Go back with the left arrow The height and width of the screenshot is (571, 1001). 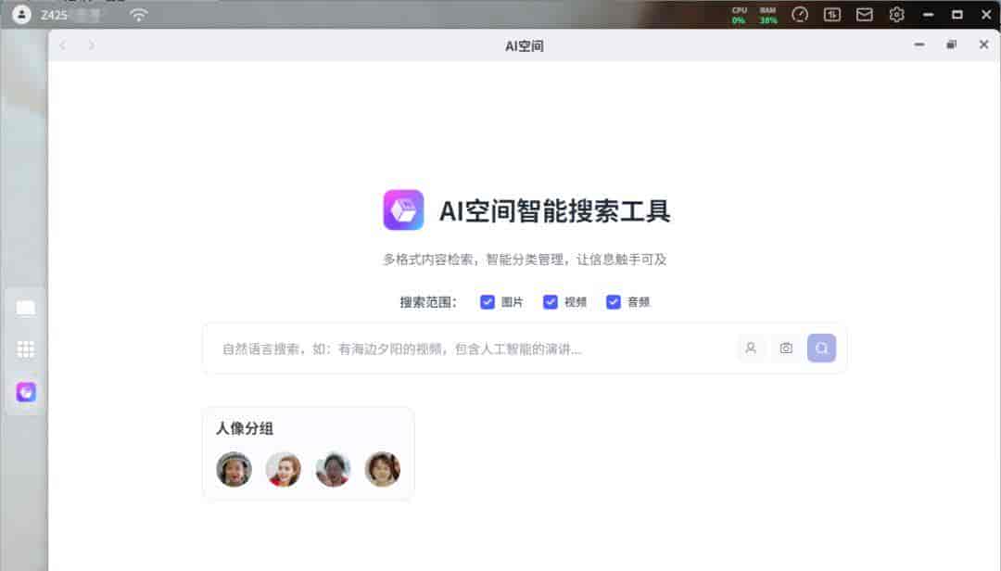point(63,45)
